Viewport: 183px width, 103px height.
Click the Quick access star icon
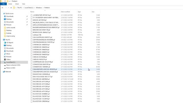click(x=4, y=13)
